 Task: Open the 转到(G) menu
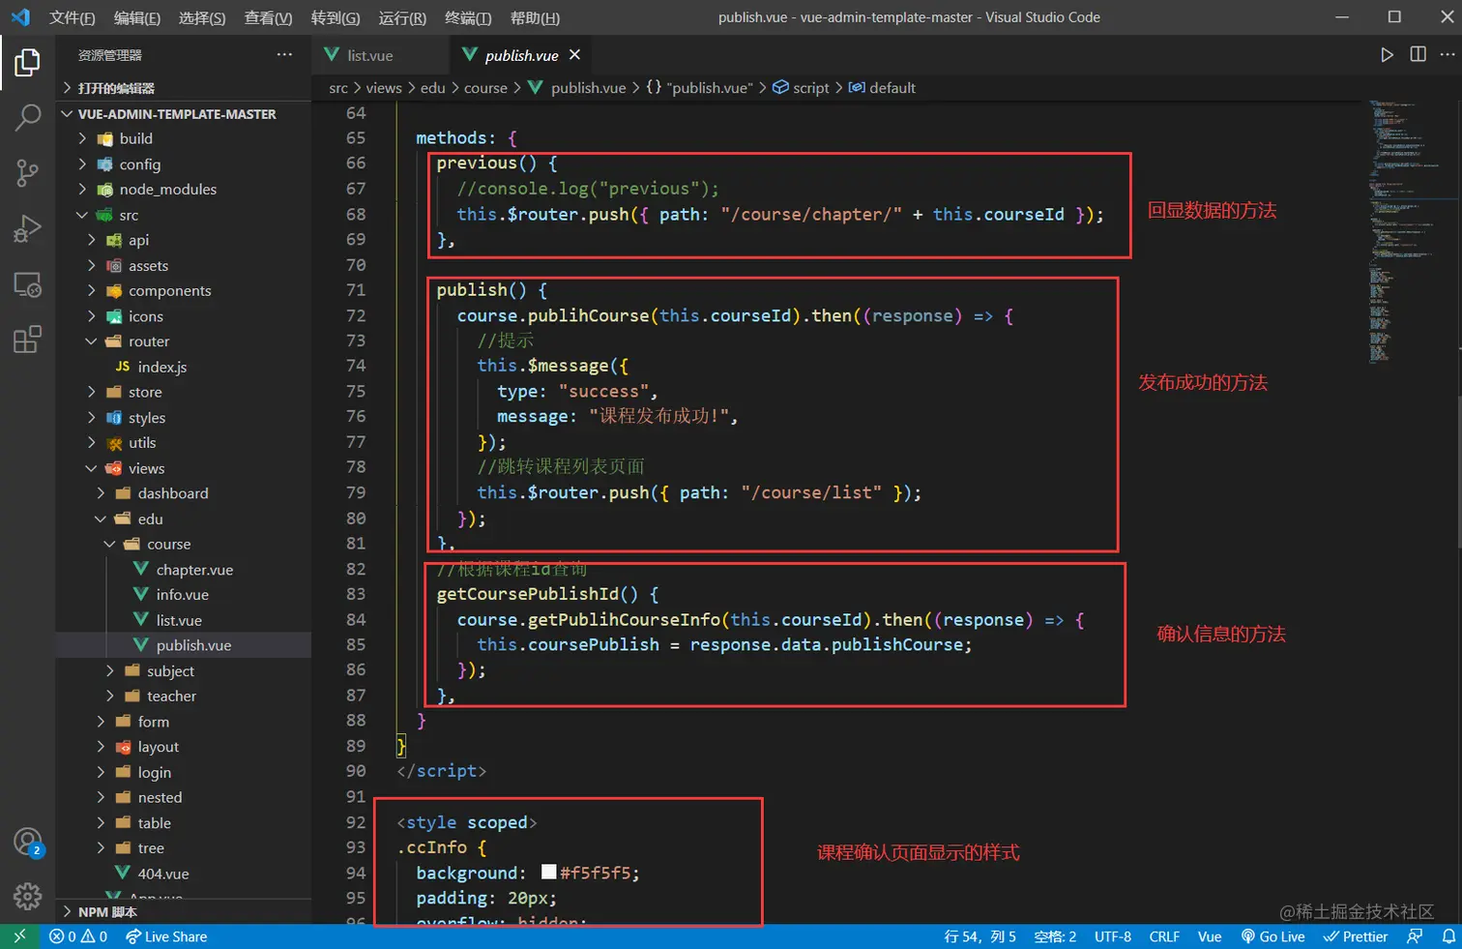pyautogui.click(x=336, y=17)
